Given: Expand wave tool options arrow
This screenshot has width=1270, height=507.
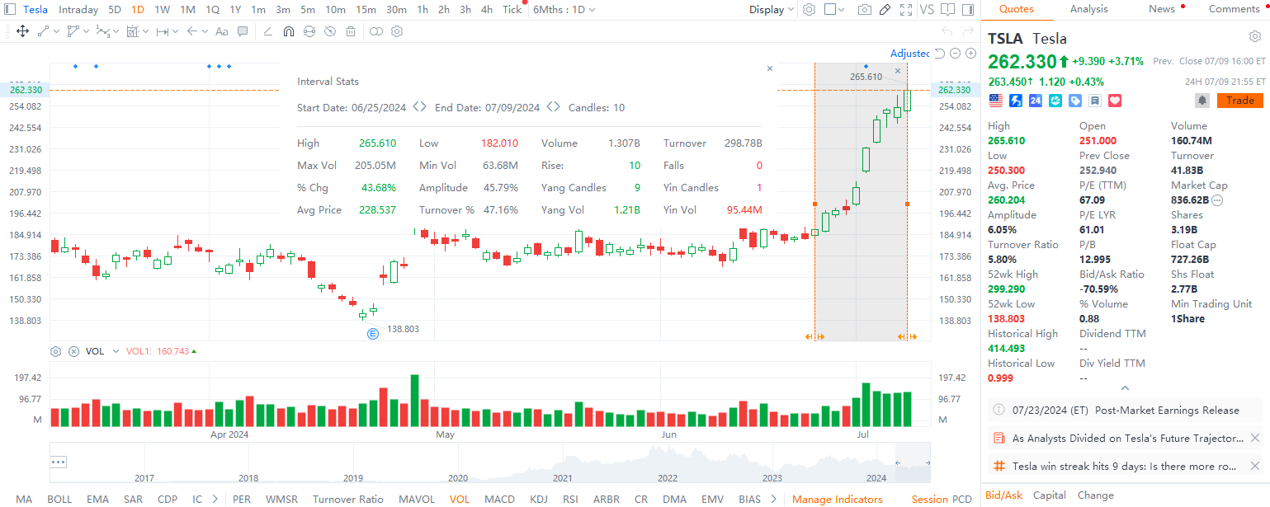Looking at the screenshot, I should coord(116,31).
